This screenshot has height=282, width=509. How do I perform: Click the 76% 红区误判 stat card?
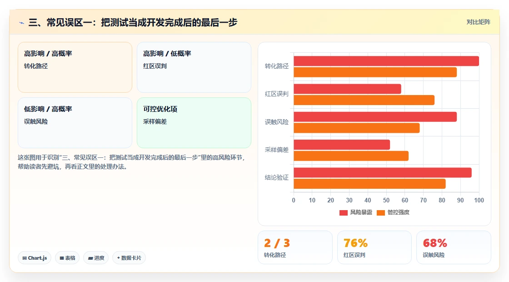click(374, 247)
